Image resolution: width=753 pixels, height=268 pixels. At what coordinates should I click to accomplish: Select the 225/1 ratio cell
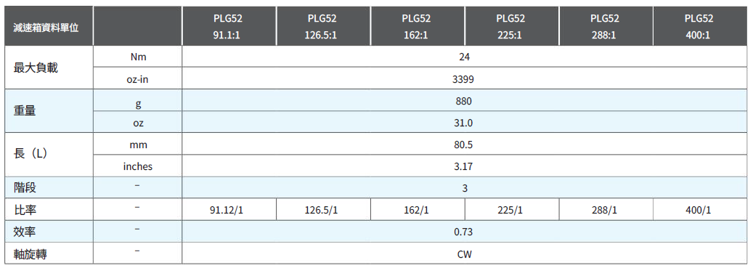point(511,209)
